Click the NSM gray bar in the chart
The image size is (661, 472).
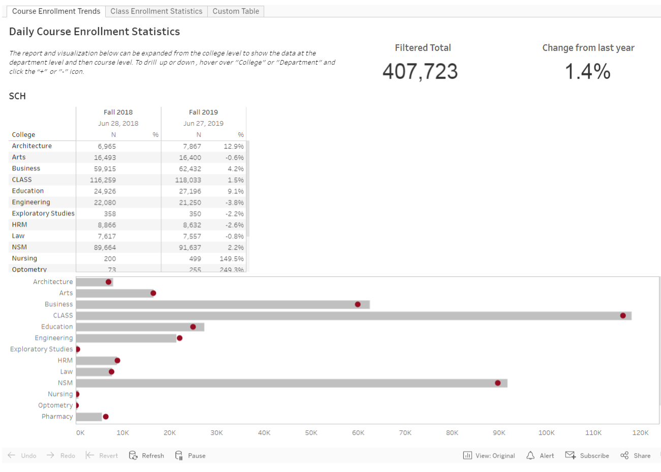tap(292, 383)
